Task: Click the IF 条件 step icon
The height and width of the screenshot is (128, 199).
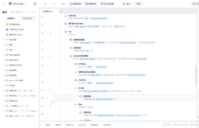Action: (76, 88)
